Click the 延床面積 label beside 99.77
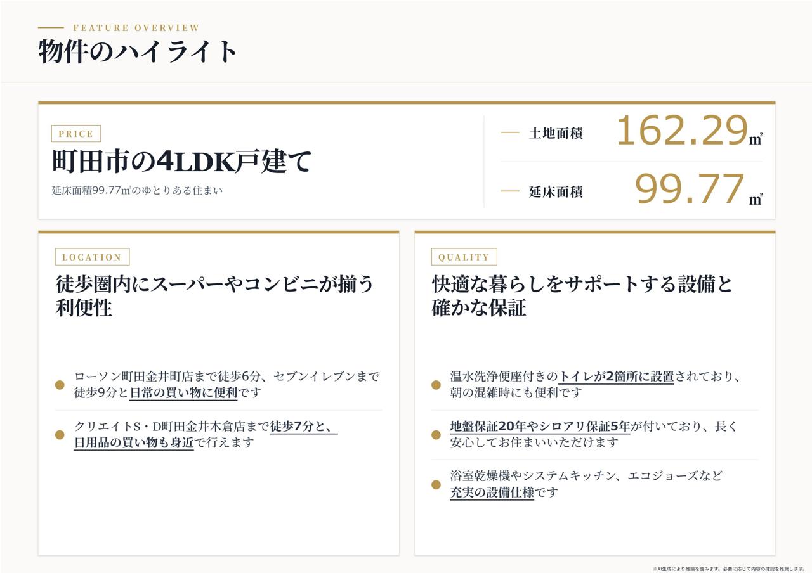The width and height of the screenshot is (812, 573). [x=556, y=191]
